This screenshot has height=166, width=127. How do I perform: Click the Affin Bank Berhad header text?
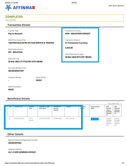[116, 6]
